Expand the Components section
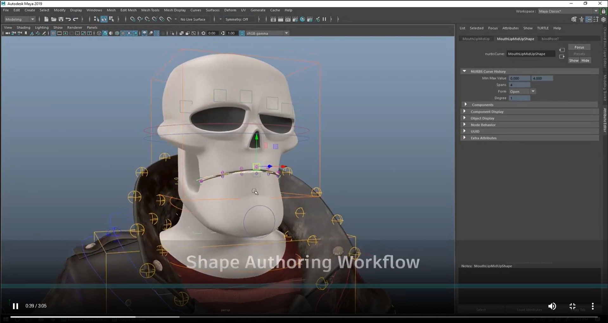This screenshot has height=323, width=608. point(529,105)
